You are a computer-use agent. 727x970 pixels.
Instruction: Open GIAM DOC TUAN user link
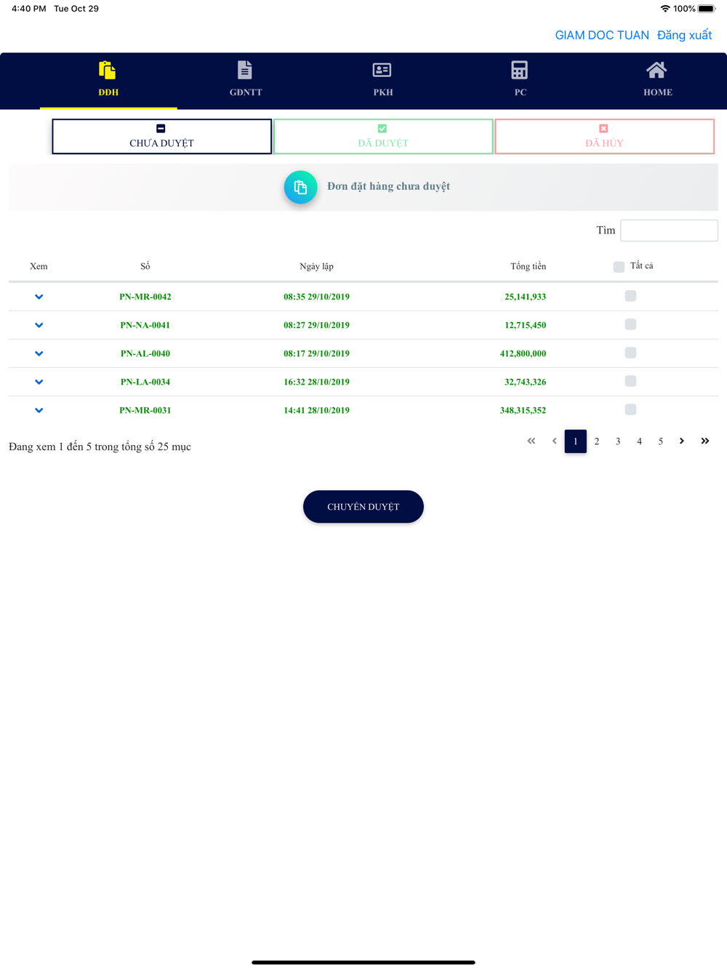coord(602,36)
